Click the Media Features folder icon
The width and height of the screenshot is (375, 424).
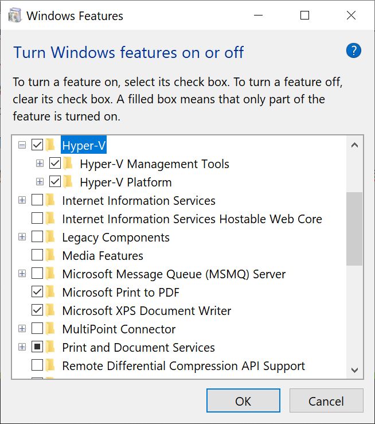tap(50, 255)
